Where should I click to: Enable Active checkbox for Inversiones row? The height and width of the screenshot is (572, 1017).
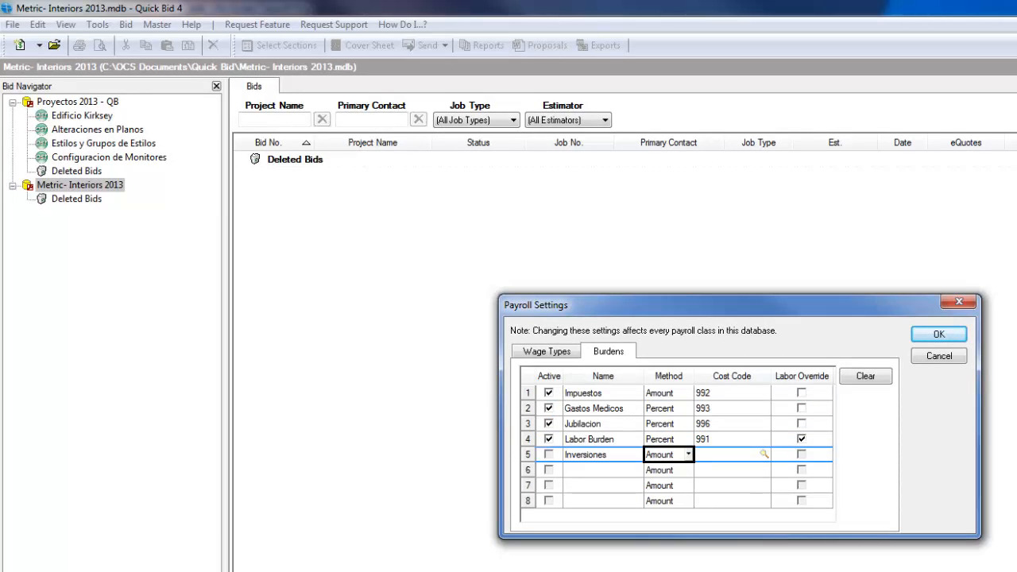[x=548, y=454]
